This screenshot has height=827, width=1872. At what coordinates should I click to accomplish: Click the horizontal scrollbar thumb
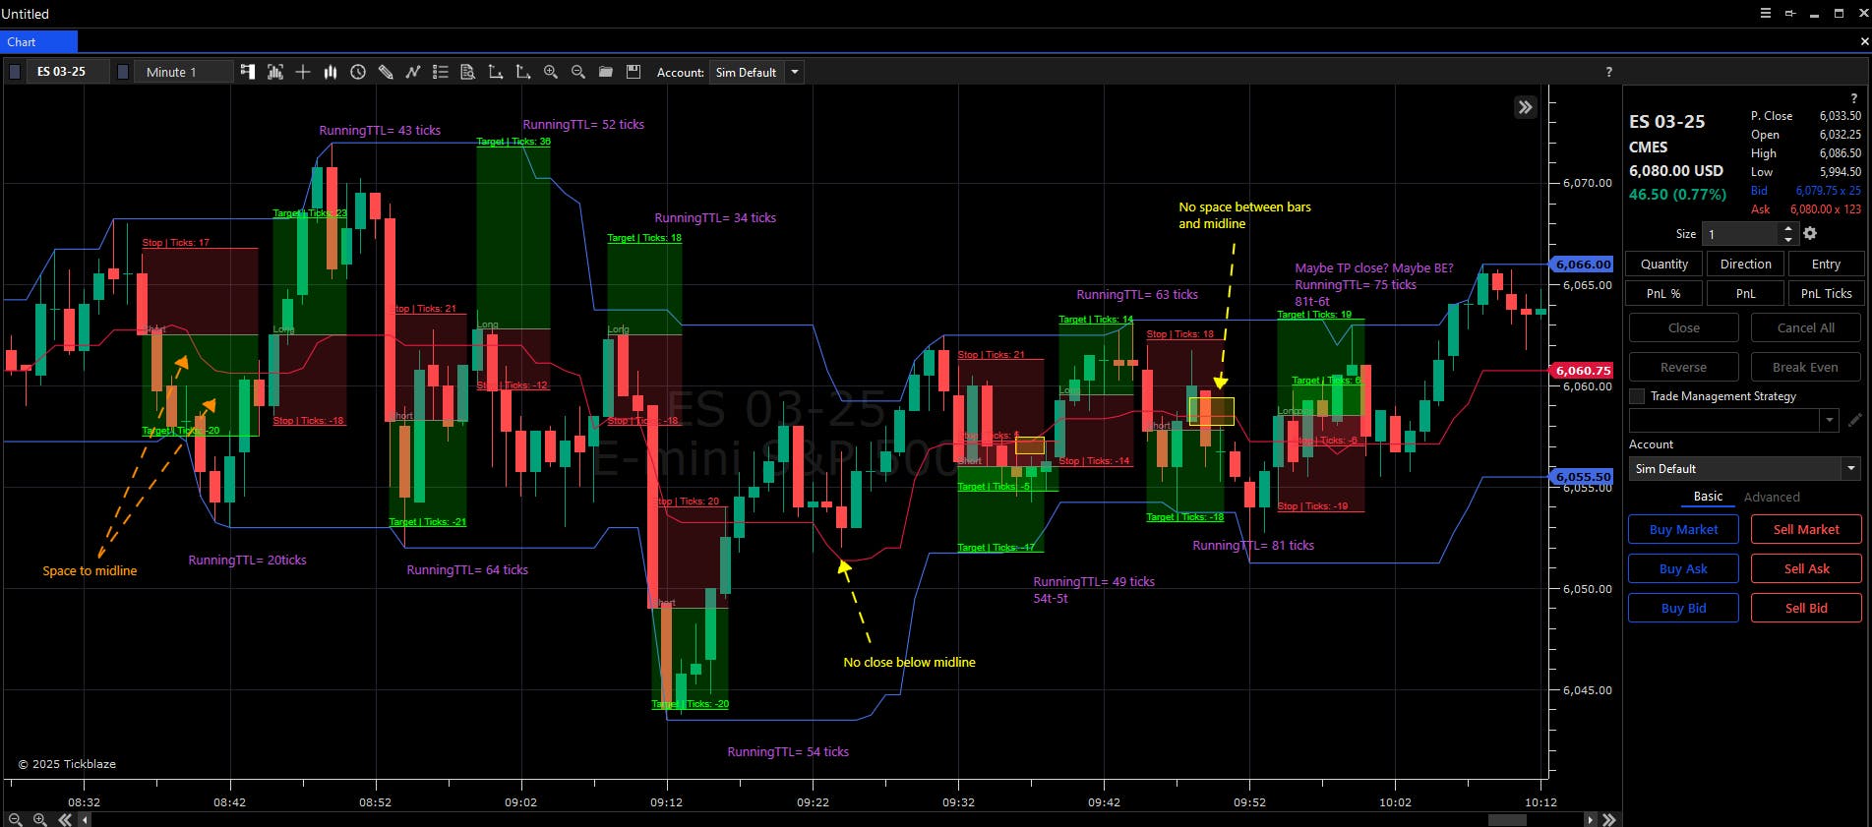coord(1507,819)
